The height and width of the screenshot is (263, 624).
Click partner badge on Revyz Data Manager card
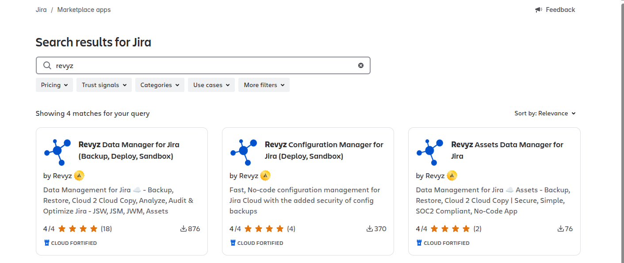click(x=79, y=175)
